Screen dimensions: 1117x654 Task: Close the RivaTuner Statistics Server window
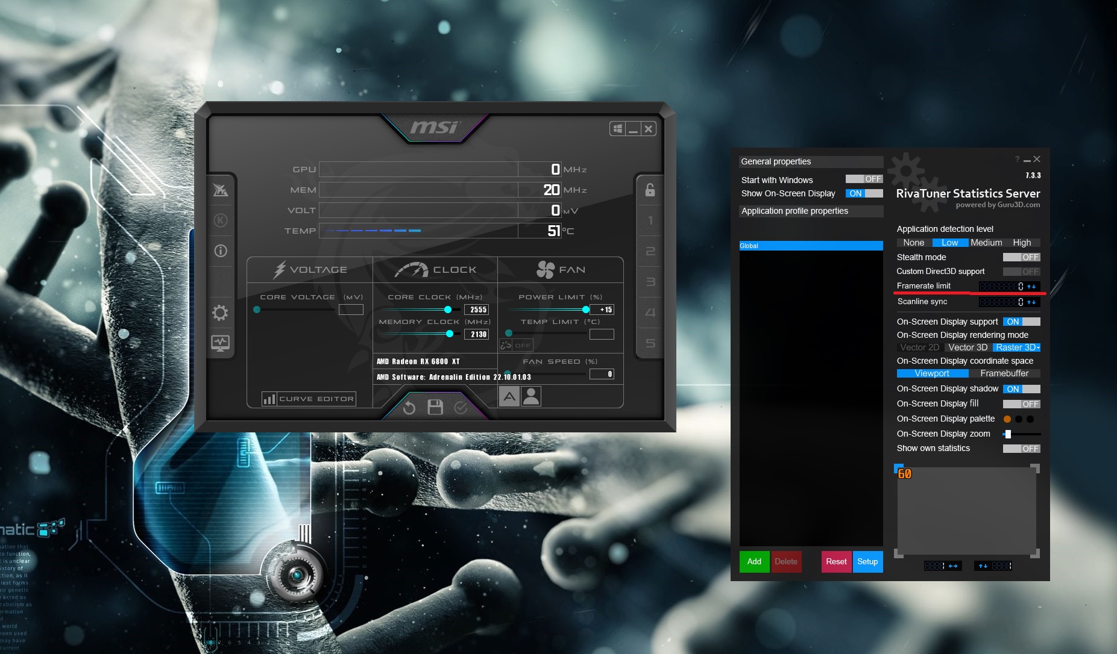point(1037,159)
